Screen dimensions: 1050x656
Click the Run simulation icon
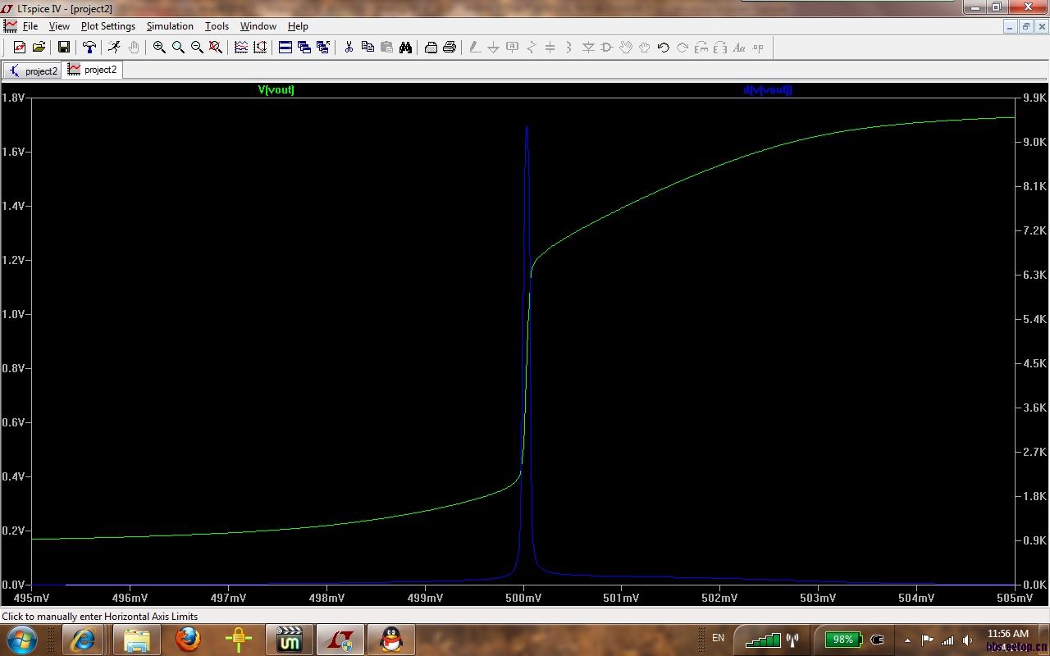click(114, 48)
